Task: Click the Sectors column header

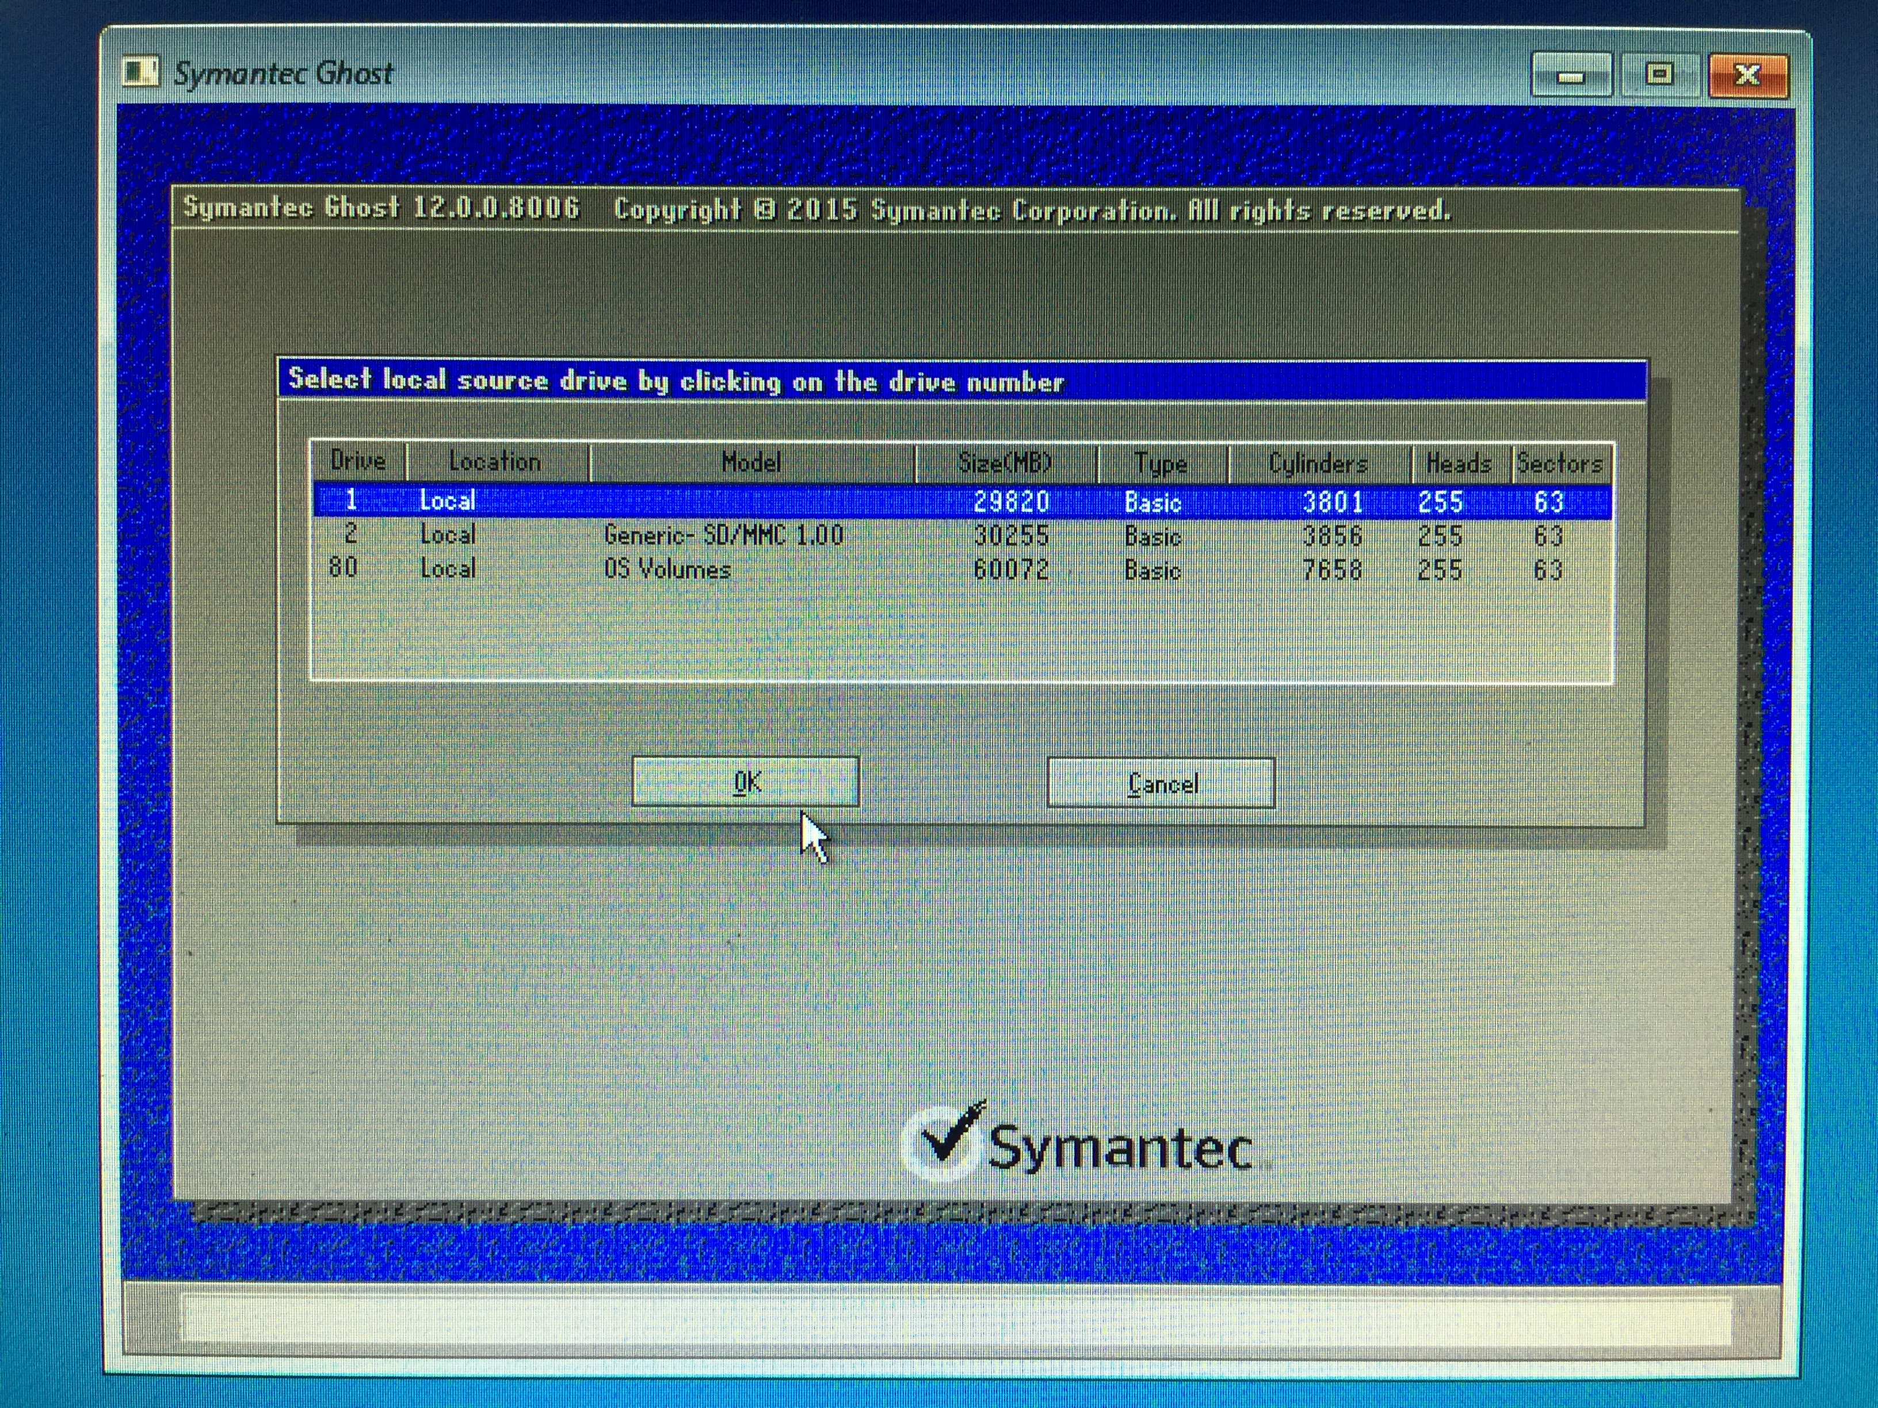Action: coord(1560,464)
